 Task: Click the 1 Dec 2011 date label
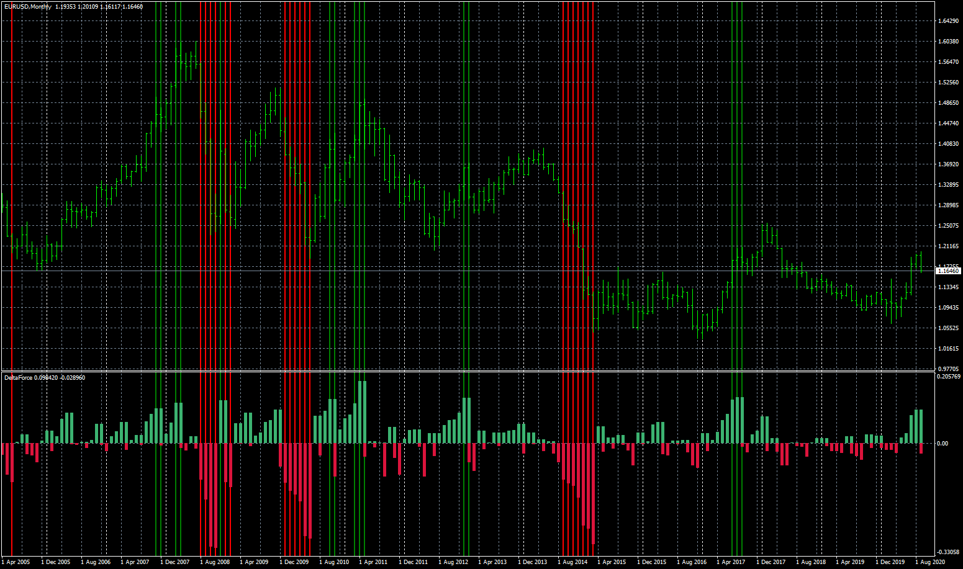413,562
